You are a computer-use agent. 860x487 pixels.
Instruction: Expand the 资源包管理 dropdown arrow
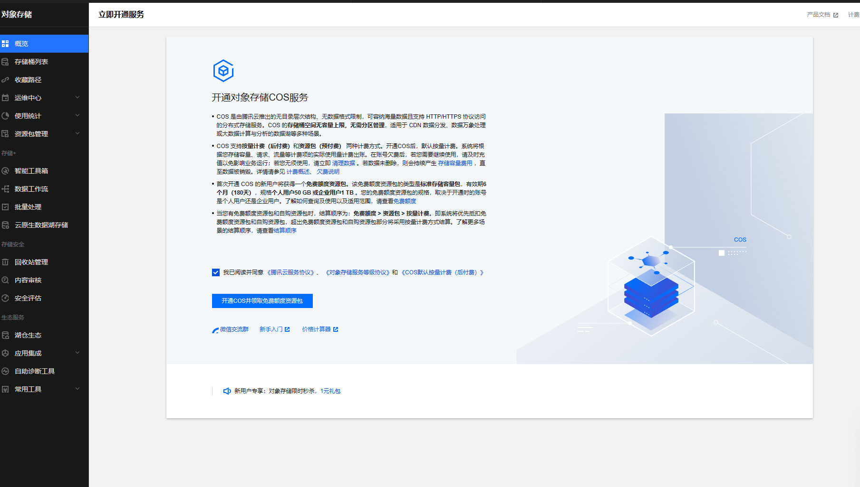coord(77,133)
